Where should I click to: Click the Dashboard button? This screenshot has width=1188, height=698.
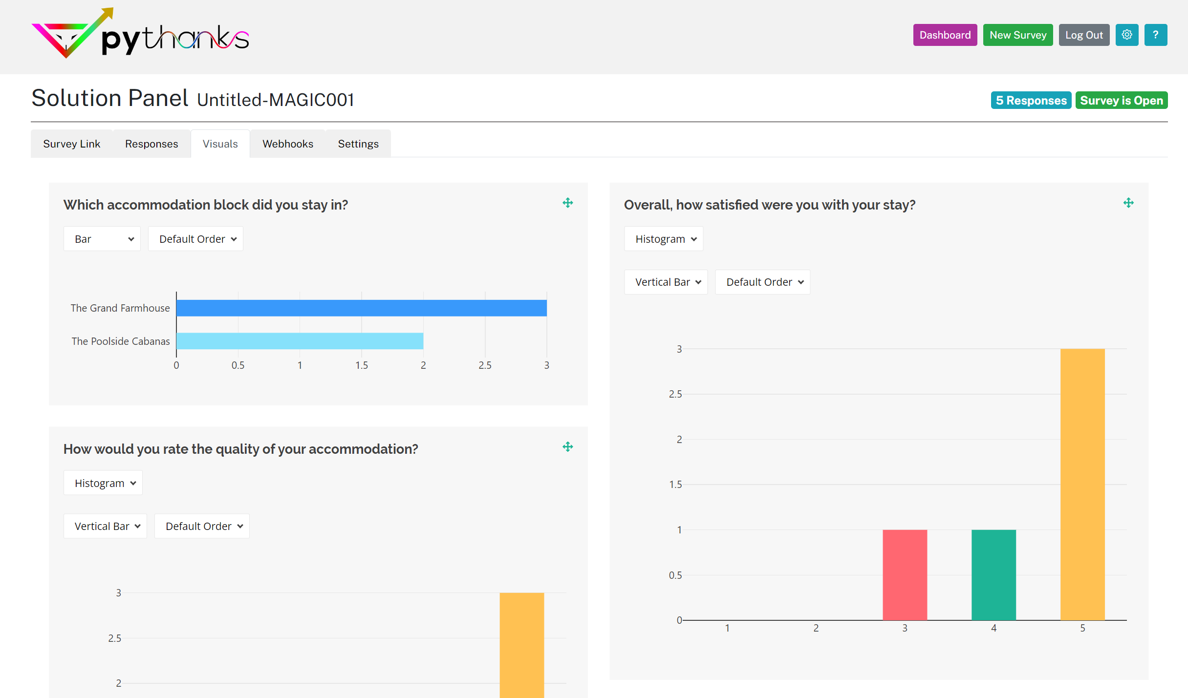(x=945, y=35)
